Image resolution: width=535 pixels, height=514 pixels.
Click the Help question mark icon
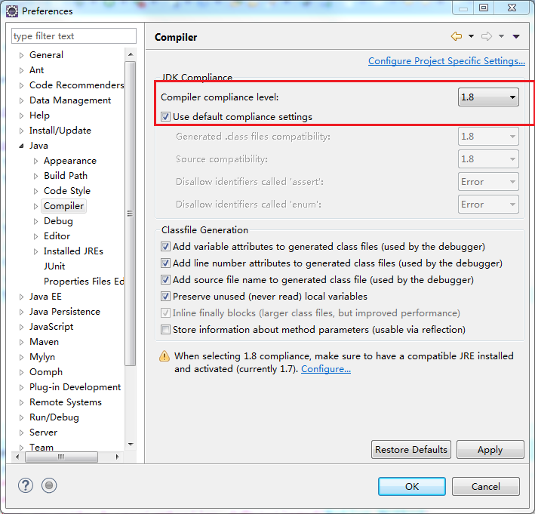pyautogui.click(x=26, y=485)
